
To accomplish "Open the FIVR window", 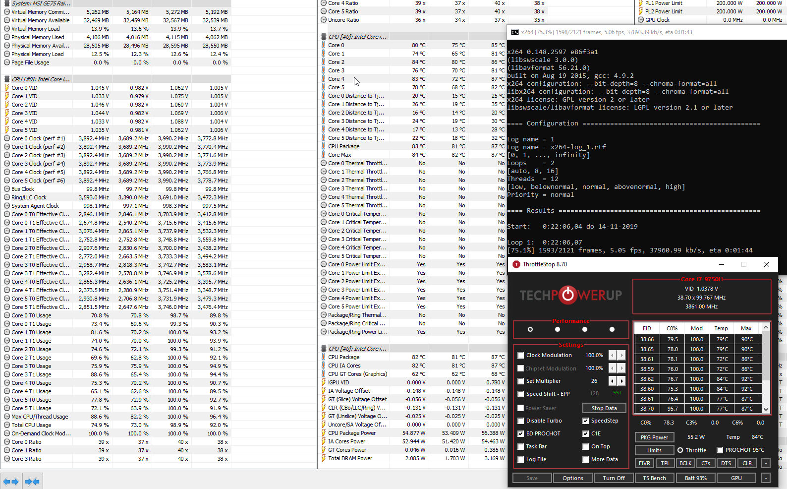I will (x=644, y=463).
